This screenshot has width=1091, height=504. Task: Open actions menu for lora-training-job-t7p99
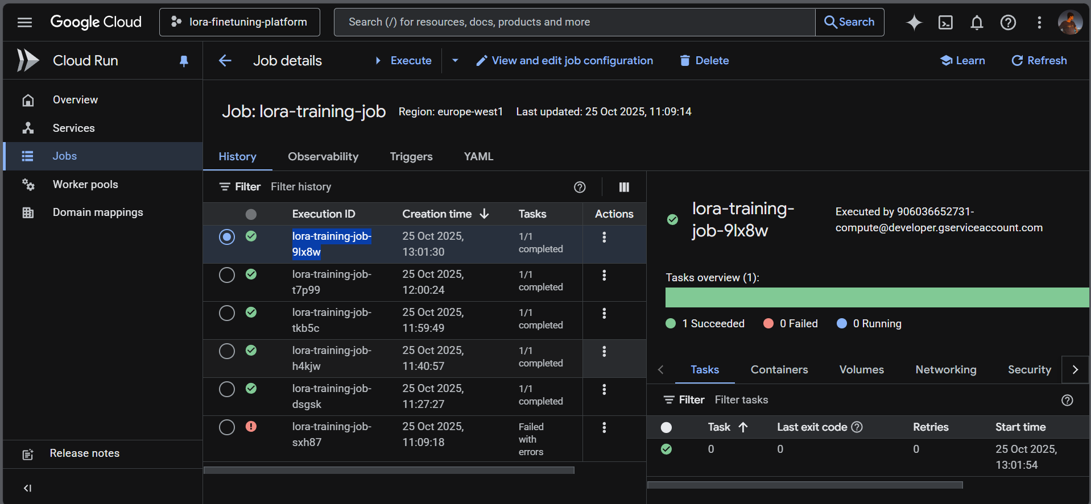click(x=604, y=275)
